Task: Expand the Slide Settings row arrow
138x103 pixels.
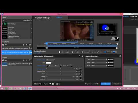Action: (31, 24)
